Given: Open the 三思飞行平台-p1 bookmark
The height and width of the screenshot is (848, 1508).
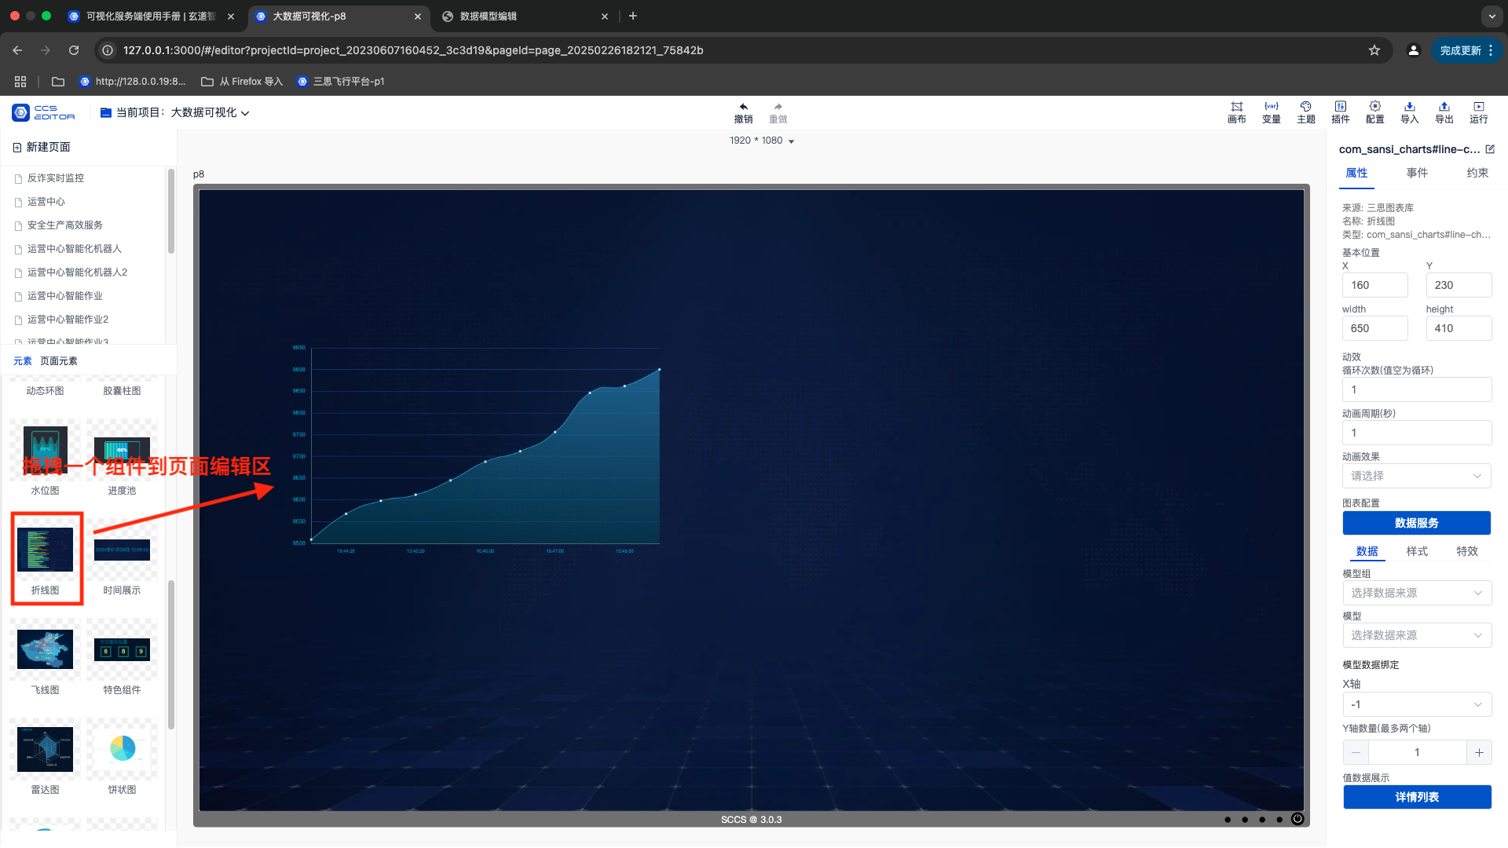Looking at the screenshot, I should [341, 82].
